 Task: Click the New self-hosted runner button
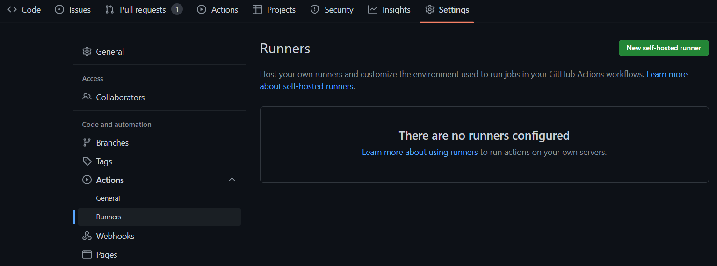pos(663,48)
